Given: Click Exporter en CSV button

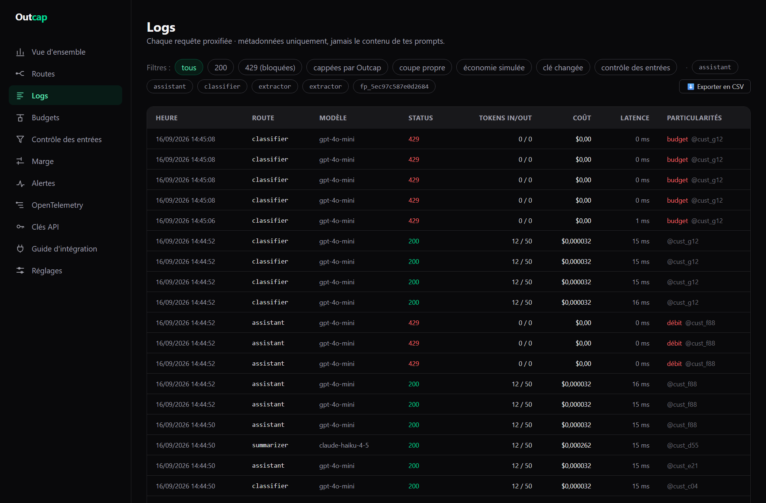Looking at the screenshot, I should coord(715,87).
